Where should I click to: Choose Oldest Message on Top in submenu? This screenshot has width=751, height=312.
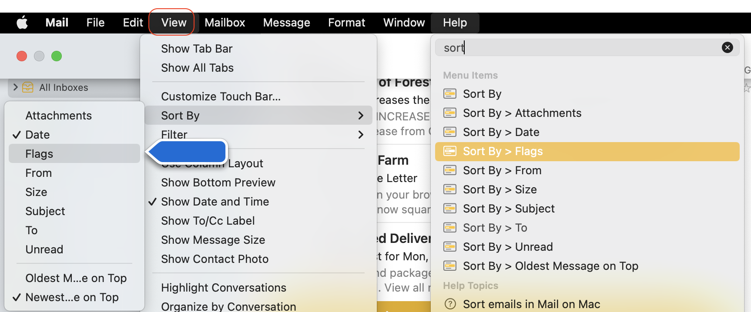(x=74, y=278)
